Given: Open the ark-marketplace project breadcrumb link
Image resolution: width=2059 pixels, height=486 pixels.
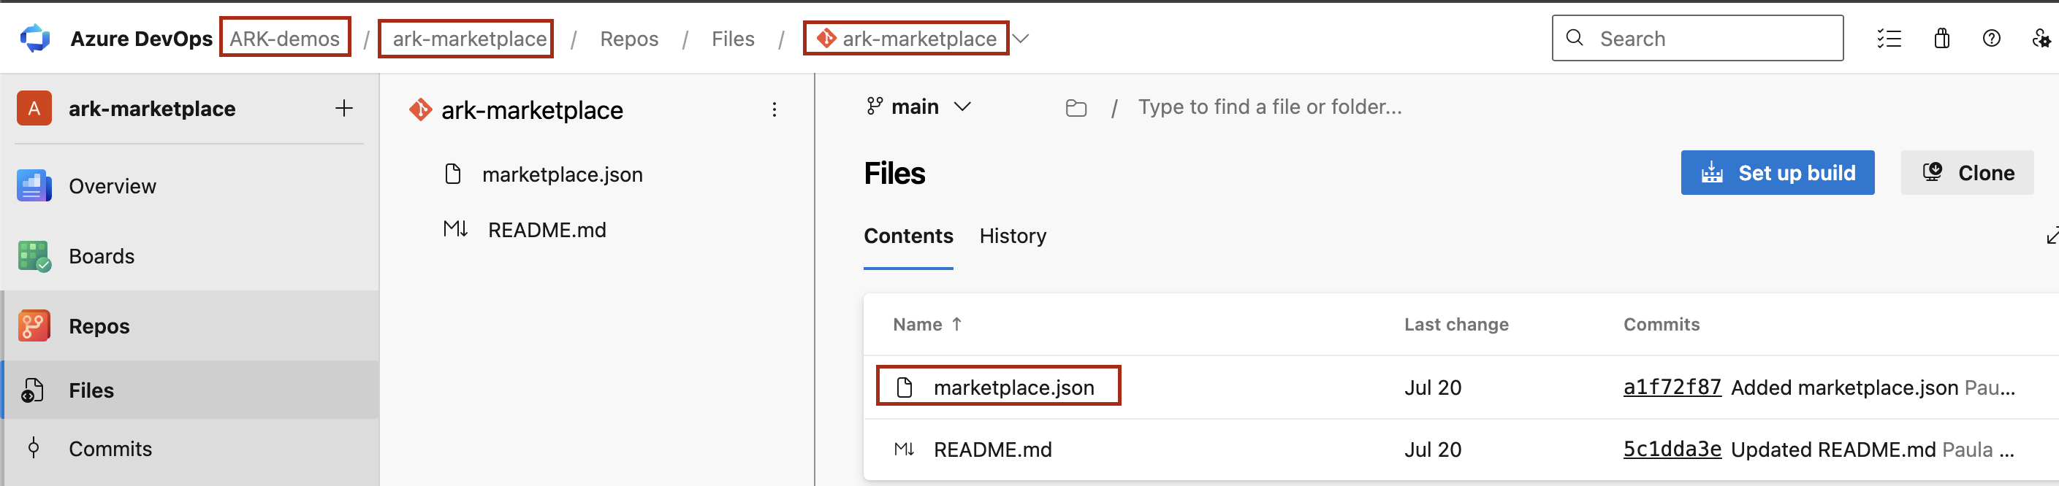Looking at the screenshot, I should [x=469, y=38].
